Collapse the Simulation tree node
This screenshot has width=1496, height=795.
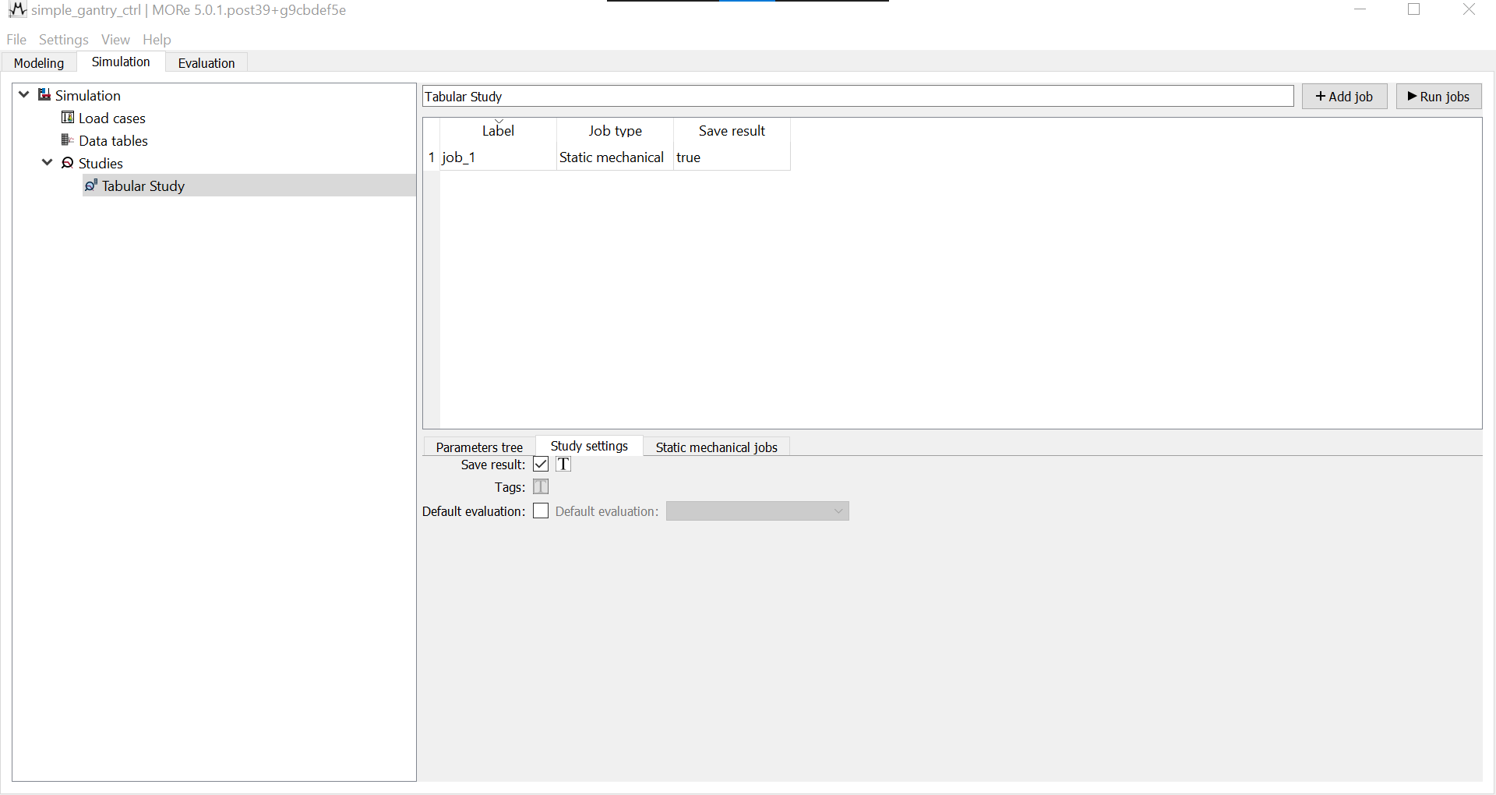[23, 94]
